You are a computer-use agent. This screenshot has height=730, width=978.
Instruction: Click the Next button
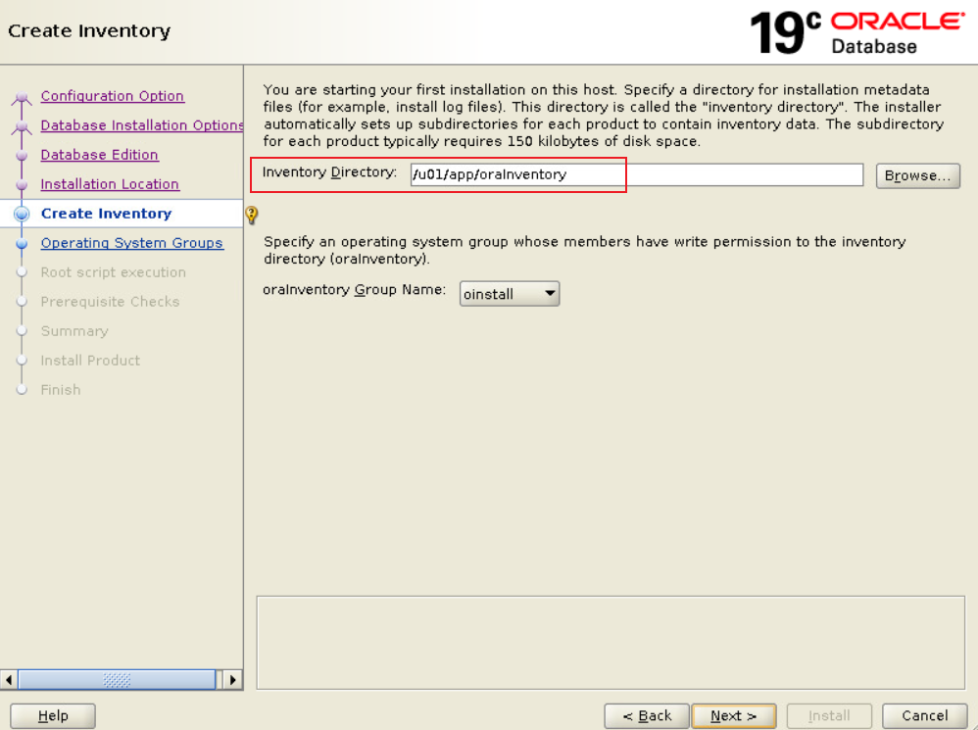pos(733,715)
